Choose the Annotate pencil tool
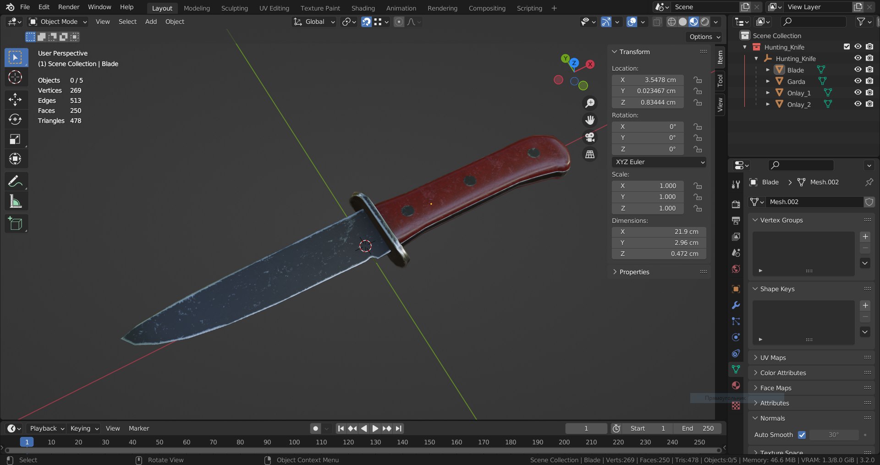Screen dimensions: 880x465 [x=15, y=182]
